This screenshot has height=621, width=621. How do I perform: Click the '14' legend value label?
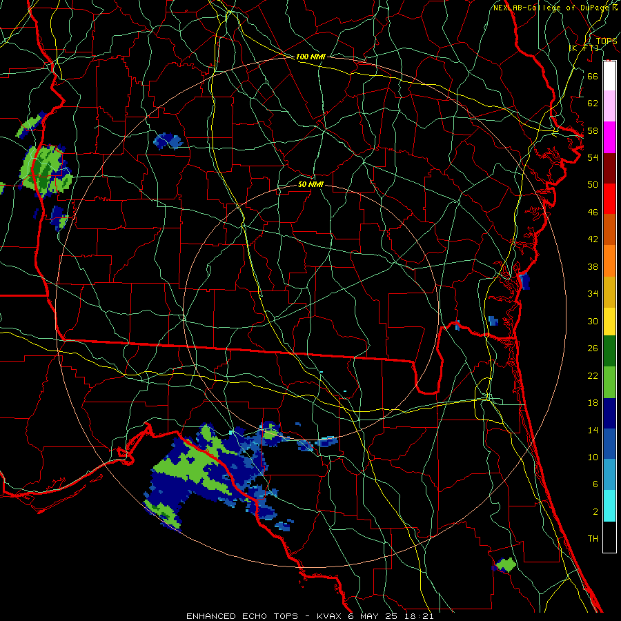593,430
